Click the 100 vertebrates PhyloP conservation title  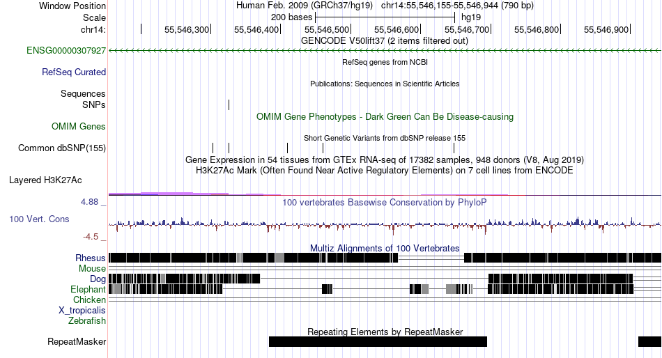[x=385, y=203]
